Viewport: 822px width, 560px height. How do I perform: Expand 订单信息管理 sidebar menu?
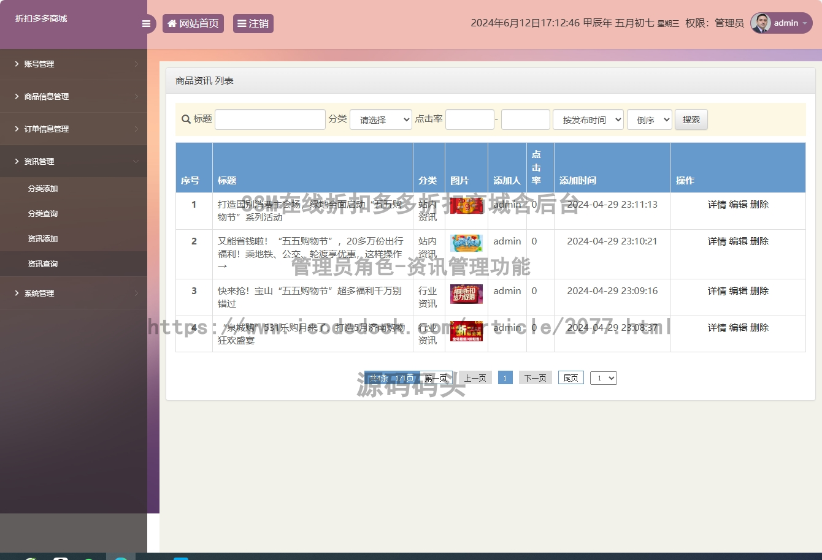[74, 129]
